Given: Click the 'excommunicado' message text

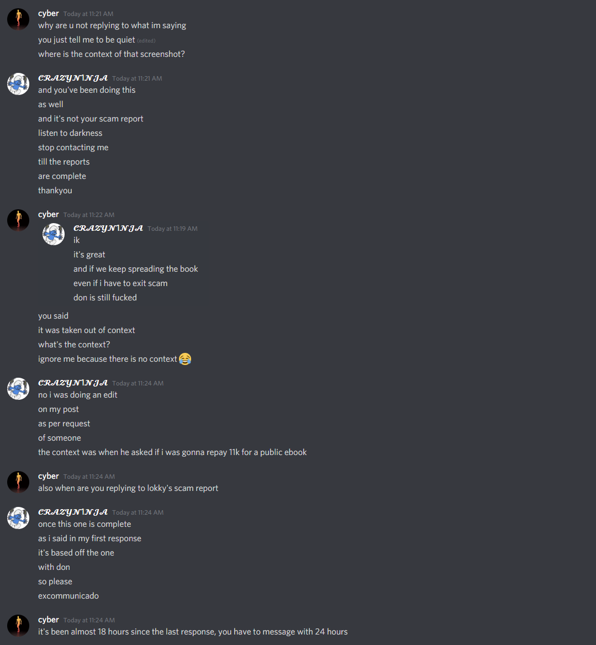Looking at the screenshot, I should (68, 596).
